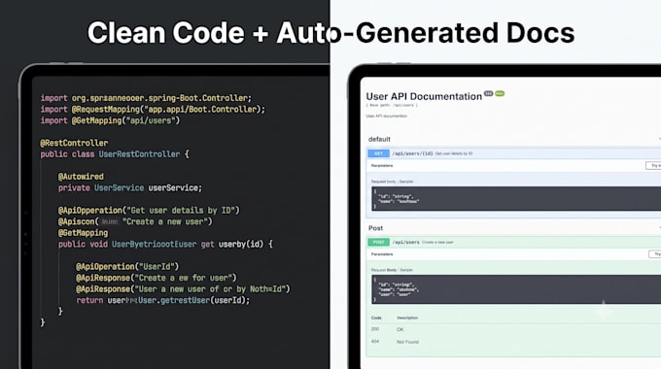Click the @RestController annotation in code

[74, 143]
